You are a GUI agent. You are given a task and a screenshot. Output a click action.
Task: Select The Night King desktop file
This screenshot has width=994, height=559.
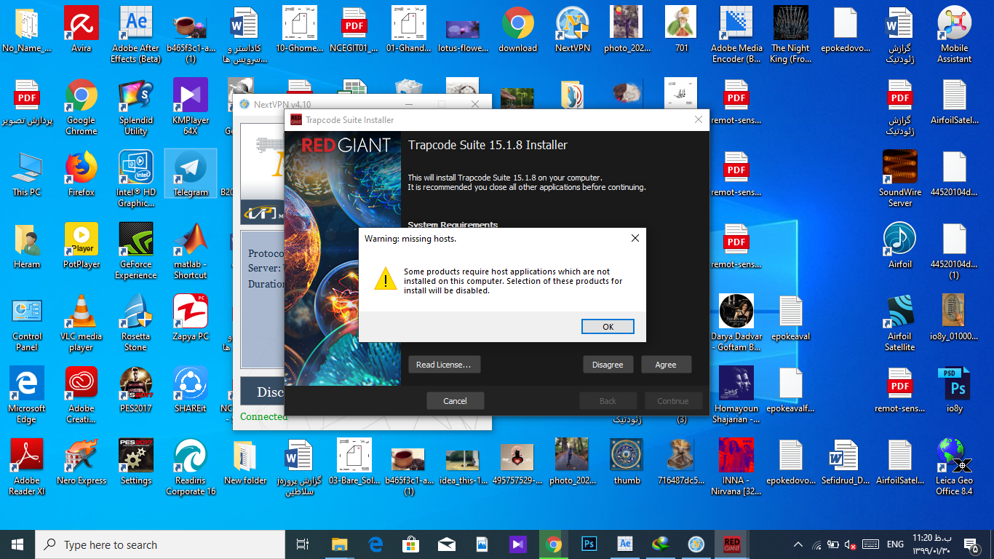pos(791,35)
